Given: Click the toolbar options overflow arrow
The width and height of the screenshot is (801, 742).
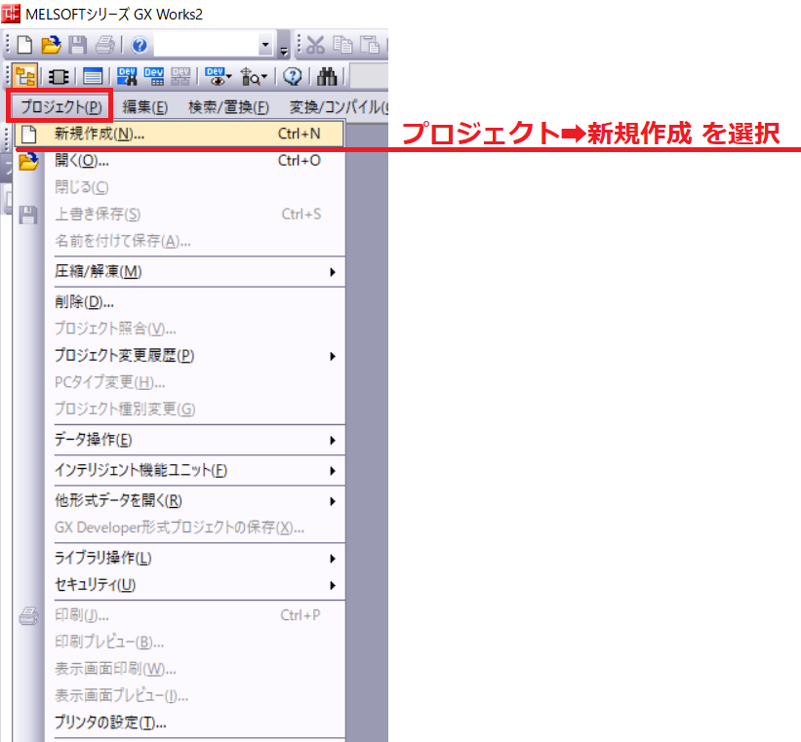Looking at the screenshot, I should click(x=284, y=50).
